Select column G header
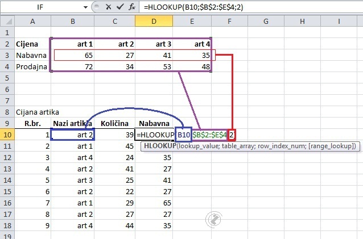This screenshot has height=239, width=363. [266, 21]
